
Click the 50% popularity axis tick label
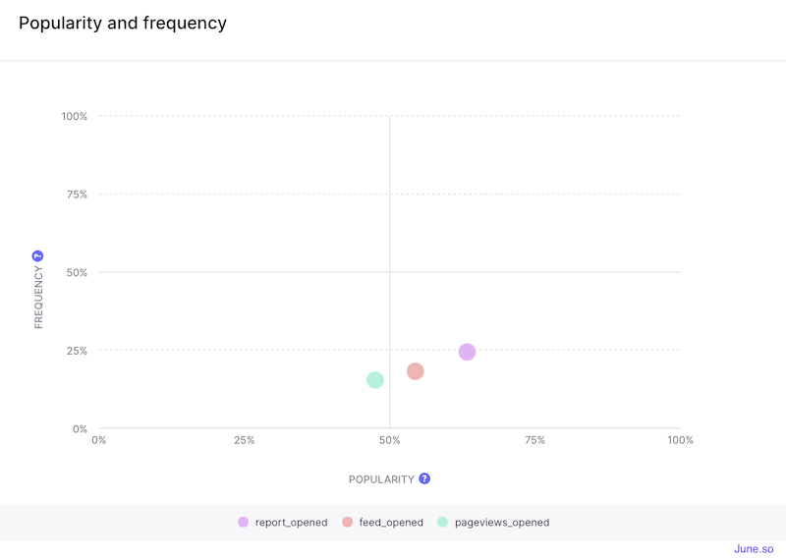[389, 440]
